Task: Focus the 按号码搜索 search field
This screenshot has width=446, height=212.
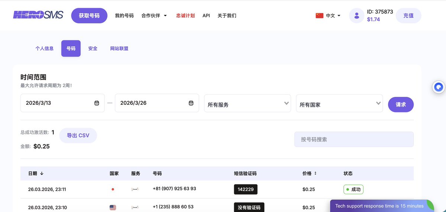Action: point(354,139)
